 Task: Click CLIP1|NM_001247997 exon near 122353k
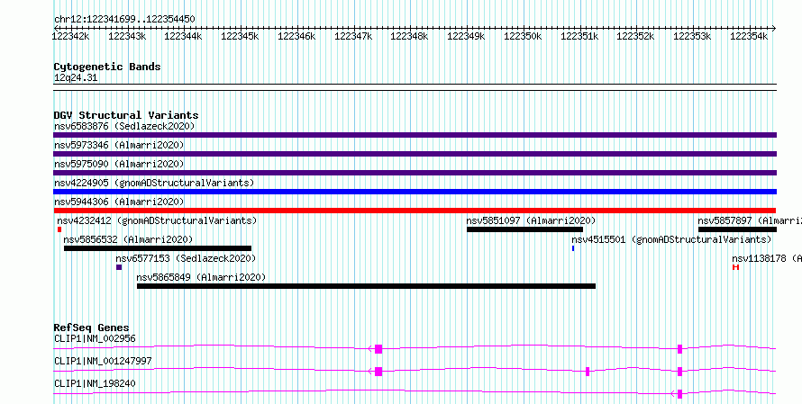[x=679, y=372]
